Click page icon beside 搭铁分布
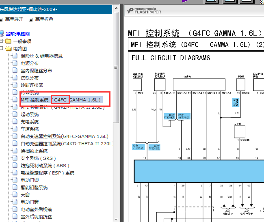 (x=15, y=78)
